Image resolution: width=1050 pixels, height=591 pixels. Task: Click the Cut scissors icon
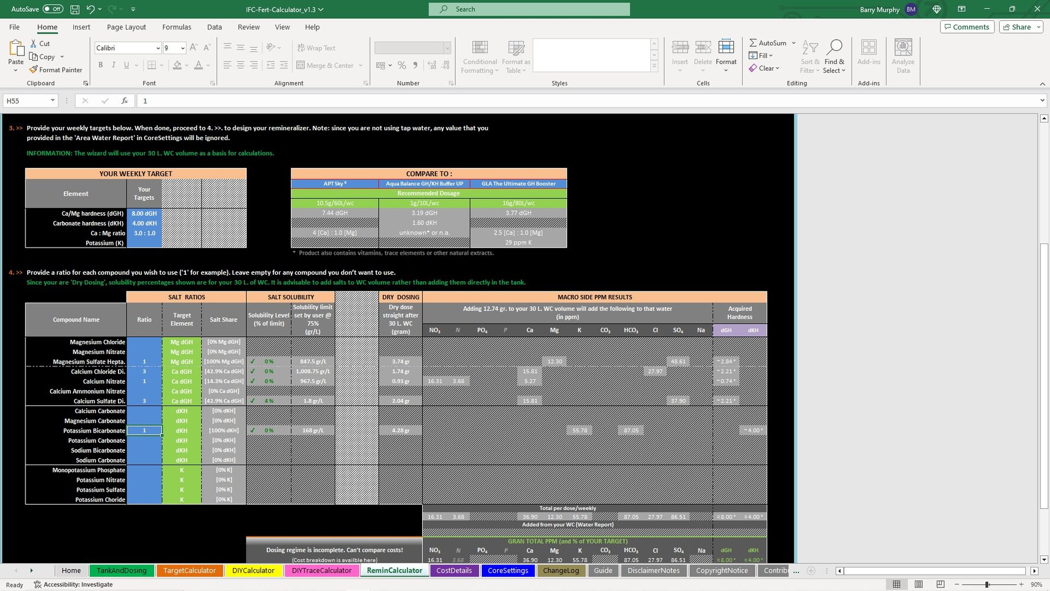pyautogui.click(x=34, y=44)
